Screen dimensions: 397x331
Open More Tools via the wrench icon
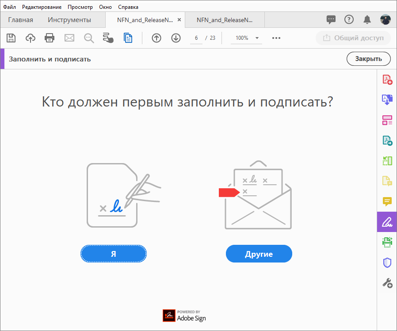tap(387, 283)
